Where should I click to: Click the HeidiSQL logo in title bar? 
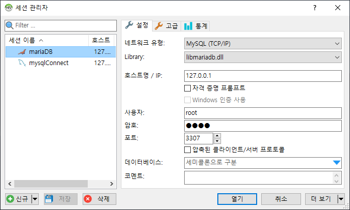(9, 8)
